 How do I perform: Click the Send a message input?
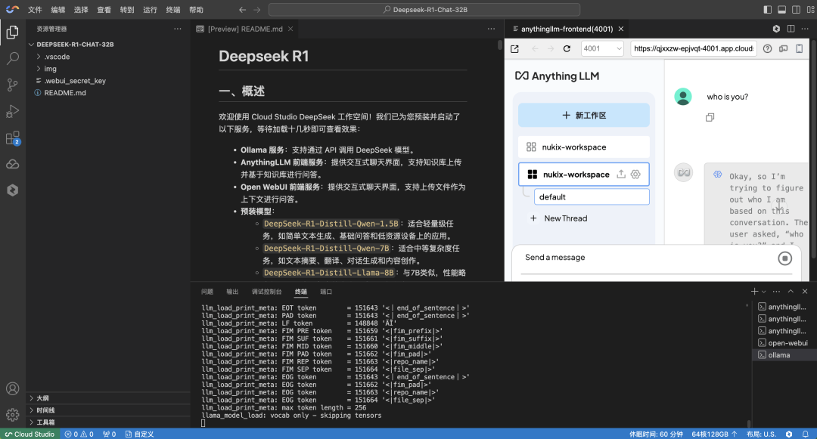point(643,258)
